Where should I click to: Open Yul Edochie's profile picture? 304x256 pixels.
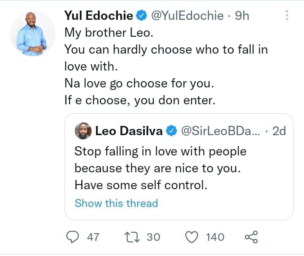pos(33,33)
